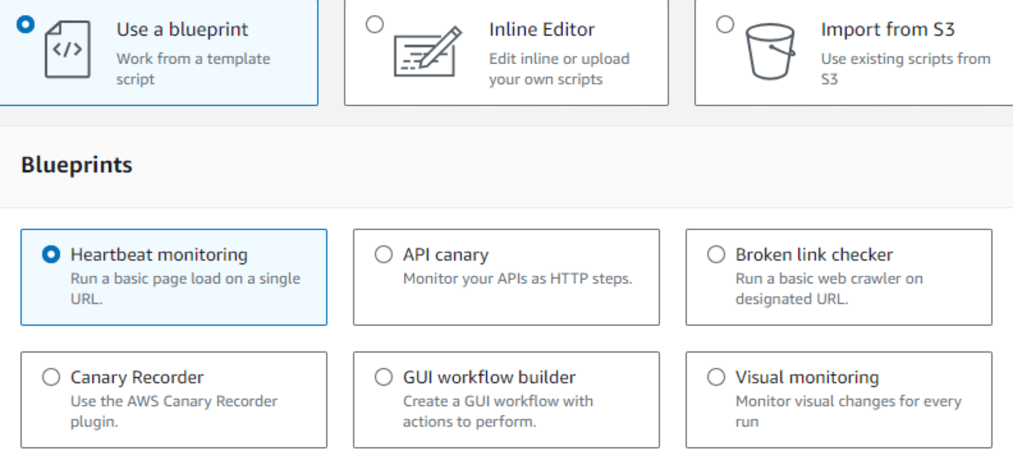Choose the Canary Recorder blueprint radio
Image resolution: width=1013 pixels, height=474 pixels.
[x=51, y=377]
